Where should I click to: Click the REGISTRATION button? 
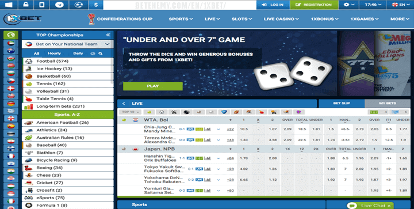[314, 5]
